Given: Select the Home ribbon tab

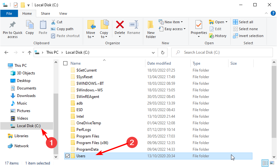Looking at the screenshot, I should [27, 13].
